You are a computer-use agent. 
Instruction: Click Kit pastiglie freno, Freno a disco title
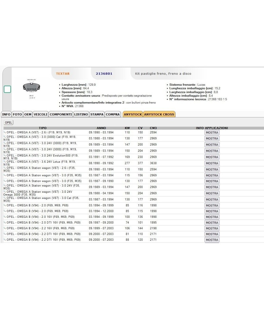click(x=163, y=74)
